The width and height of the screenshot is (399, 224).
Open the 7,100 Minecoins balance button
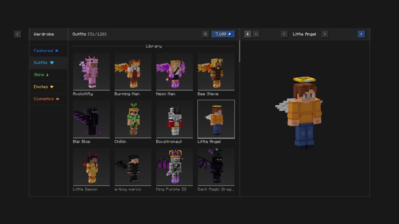(223, 34)
